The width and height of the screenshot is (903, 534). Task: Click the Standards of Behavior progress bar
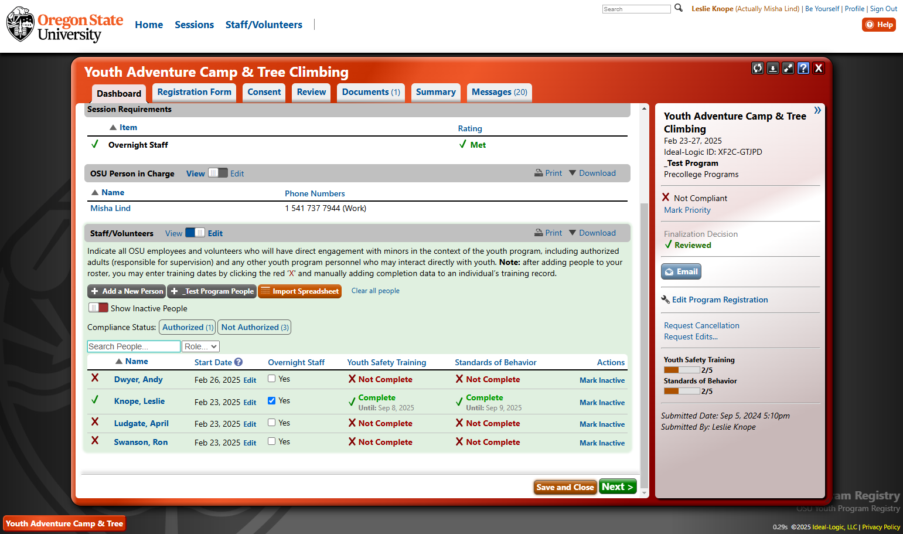(x=682, y=391)
